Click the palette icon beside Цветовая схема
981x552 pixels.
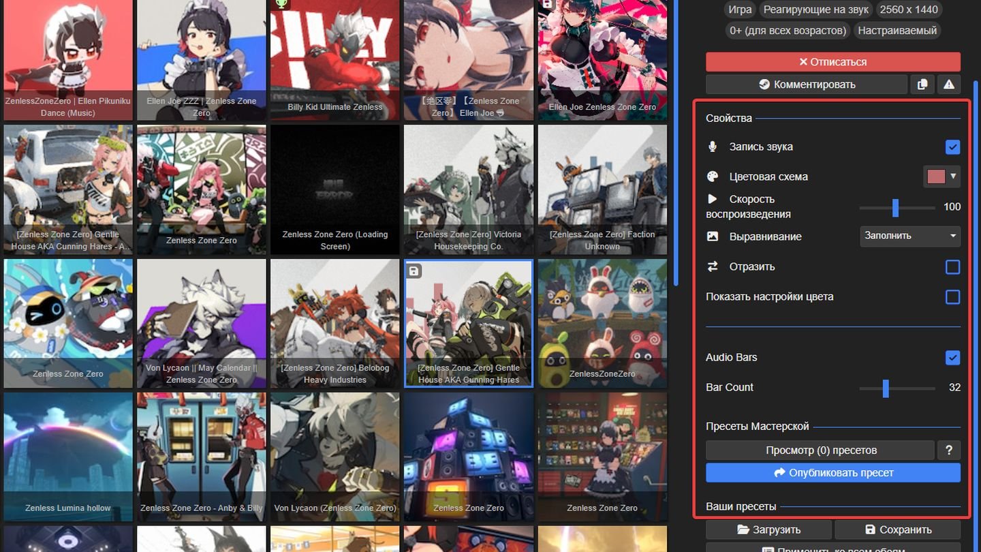coord(713,177)
